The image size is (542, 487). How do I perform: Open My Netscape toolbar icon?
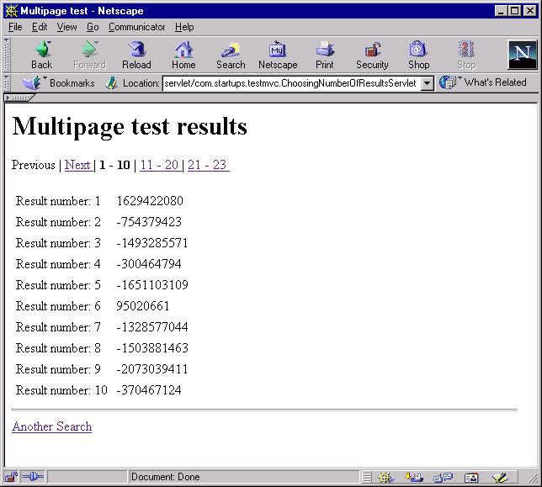tap(278, 55)
